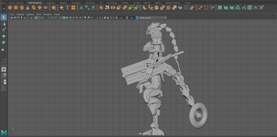Open the Show panel menu
The width and height of the screenshot is (277, 137).
[x=39, y=15]
